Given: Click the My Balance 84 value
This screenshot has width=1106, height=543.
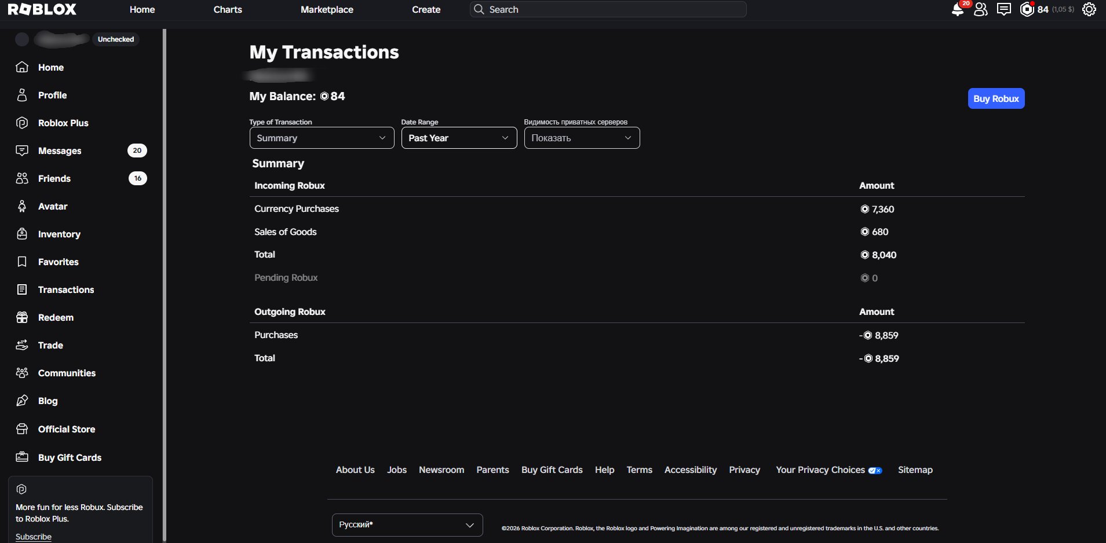Looking at the screenshot, I should 333,96.
